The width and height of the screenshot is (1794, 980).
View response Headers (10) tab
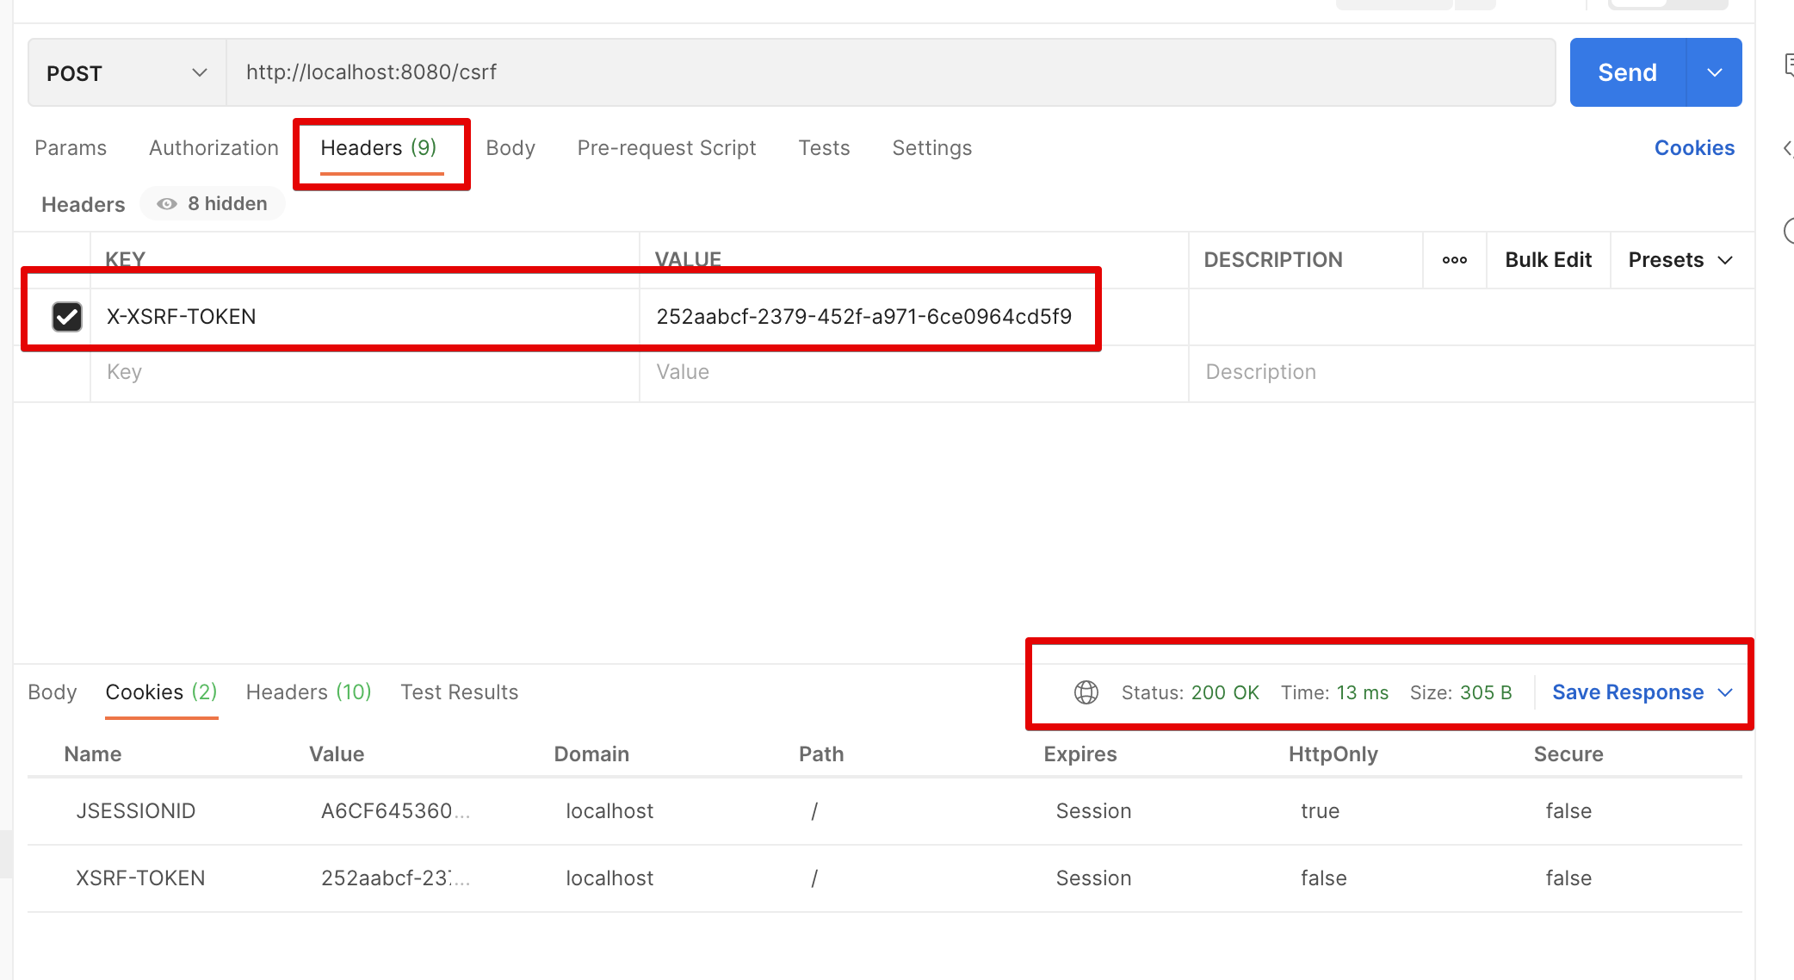(308, 692)
